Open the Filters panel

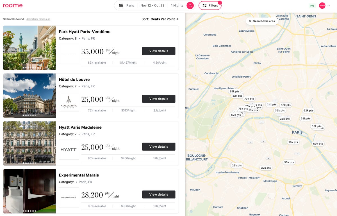pyautogui.click(x=210, y=5)
